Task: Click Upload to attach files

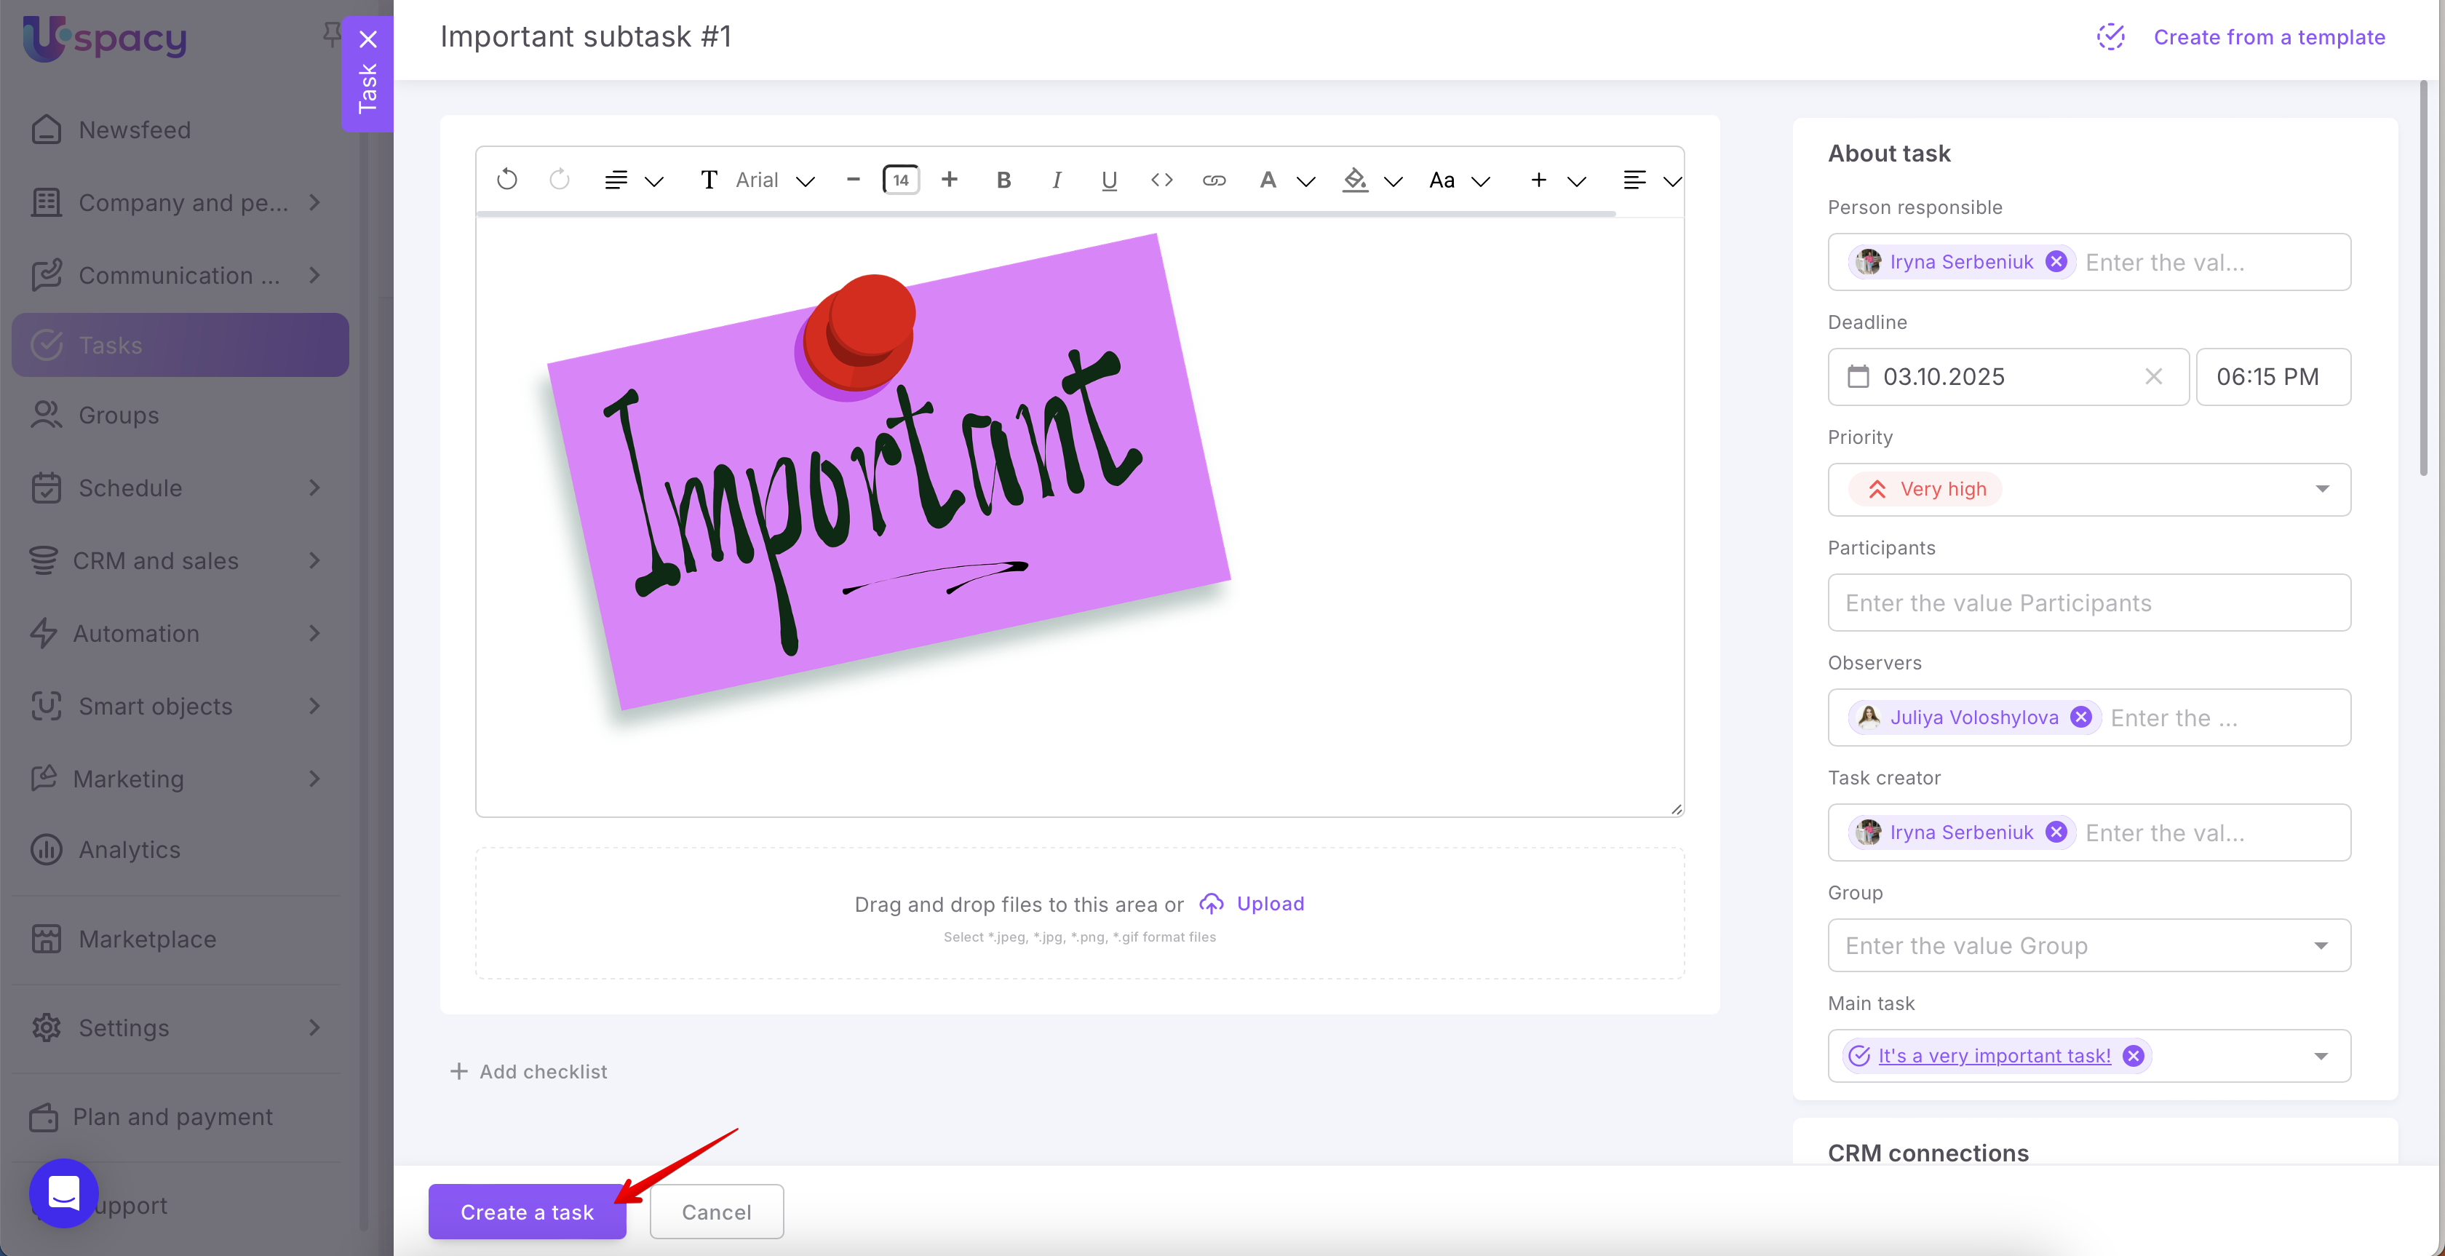Action: (x=1269, y=903)
